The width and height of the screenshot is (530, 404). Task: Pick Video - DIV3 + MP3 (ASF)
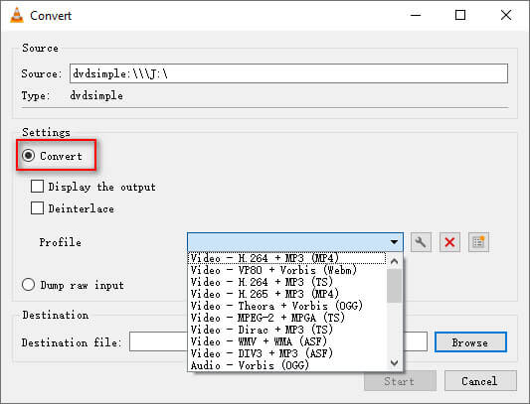(x=286, y=353)
